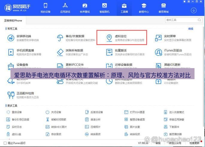The image size is (205, 147).
Task: Open 实时日志 tool
Action: click(x=14, y=127)
